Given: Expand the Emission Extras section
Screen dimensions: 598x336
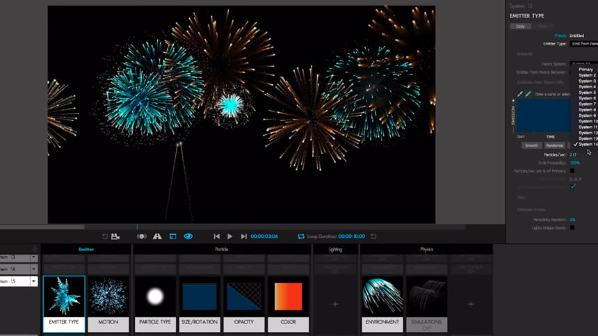Looking at the screenshot, I should (x=531, y=210).
